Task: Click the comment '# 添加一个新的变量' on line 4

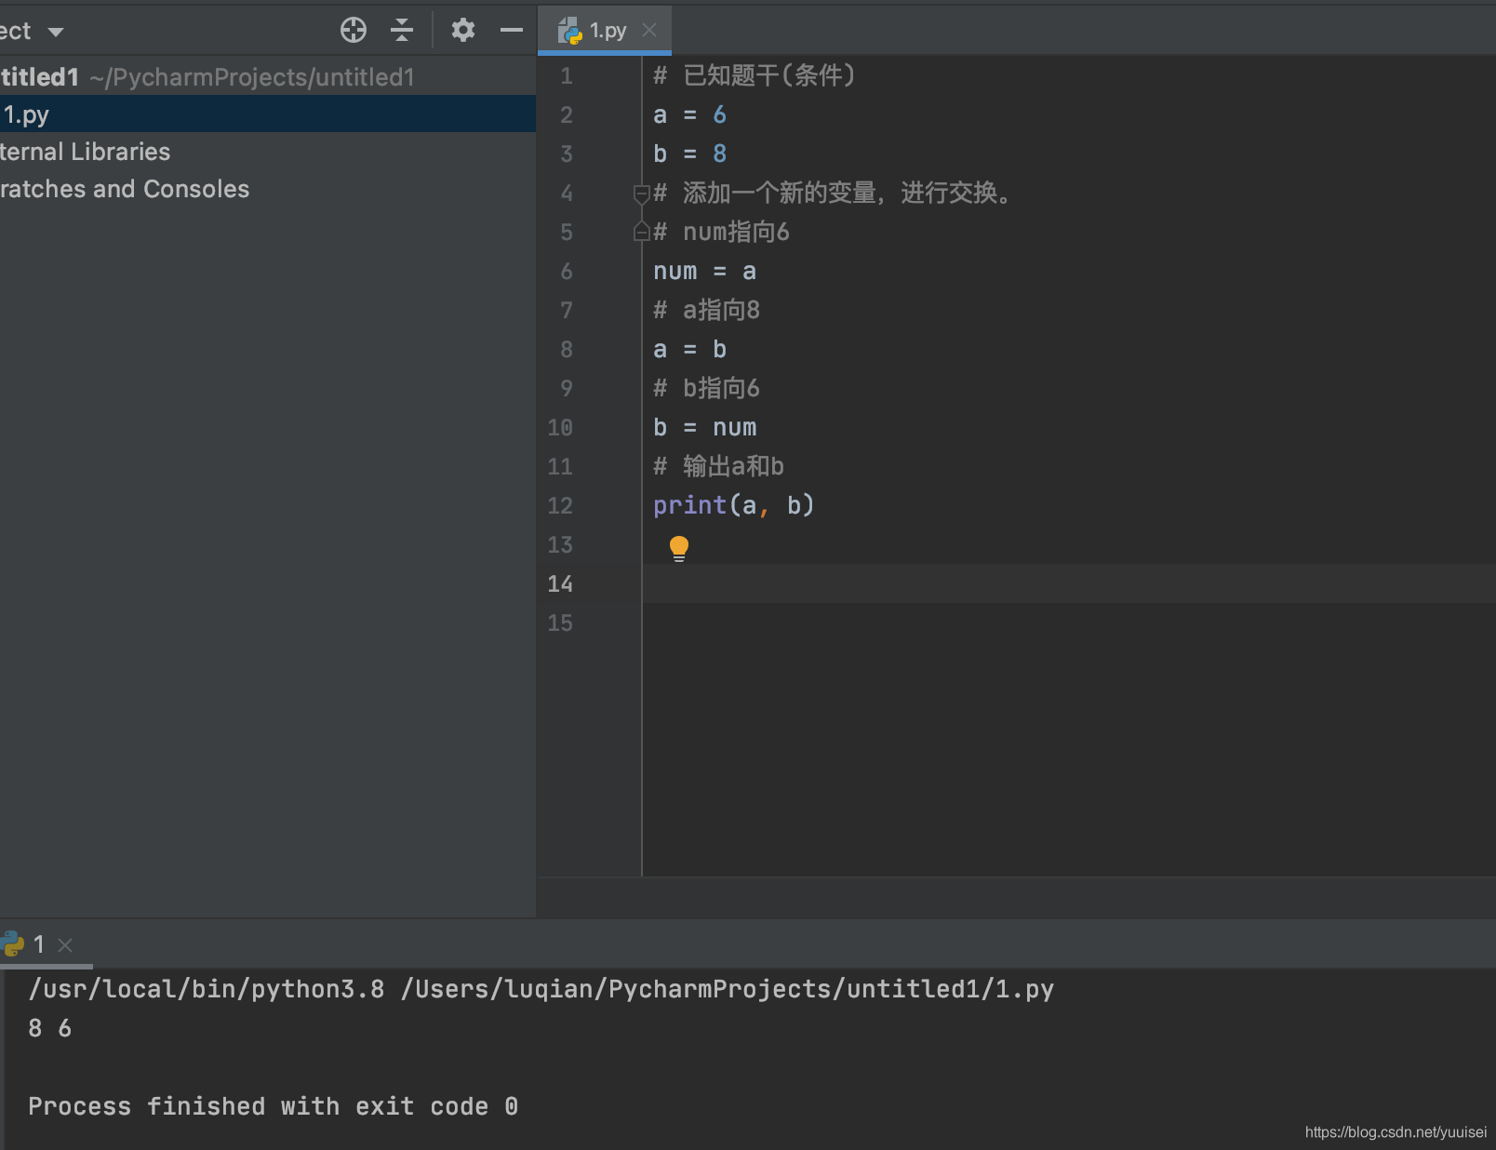Action: coord(765,193)
